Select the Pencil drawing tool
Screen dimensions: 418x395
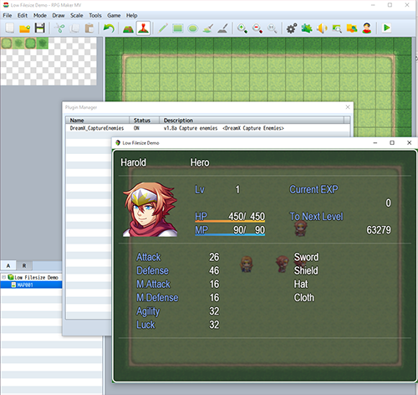pos(163,28)
